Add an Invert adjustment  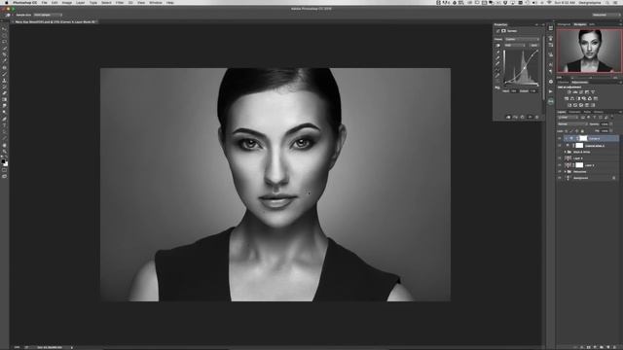(x=569, y=105)
